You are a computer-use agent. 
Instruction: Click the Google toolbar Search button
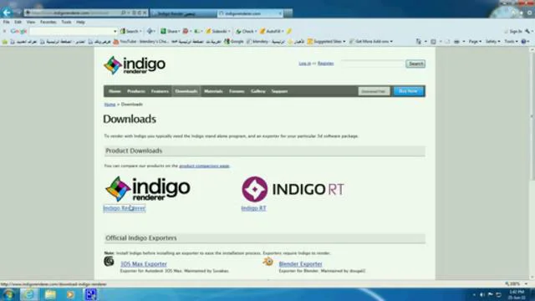point(130,31)
